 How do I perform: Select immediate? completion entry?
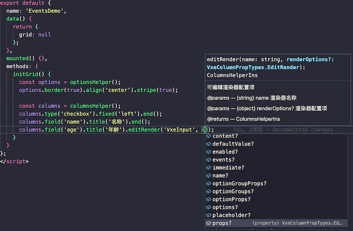click(276, 168)
